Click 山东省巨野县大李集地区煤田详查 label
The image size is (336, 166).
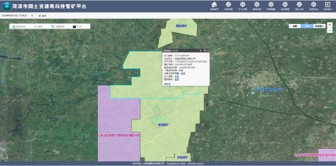point(119,135)
